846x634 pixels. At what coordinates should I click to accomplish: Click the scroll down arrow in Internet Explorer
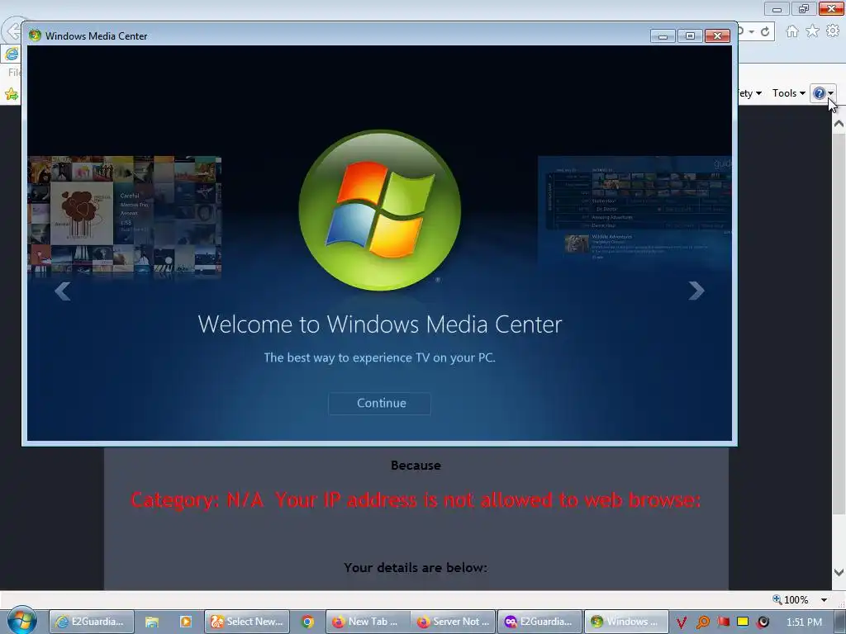pos(839,572)
